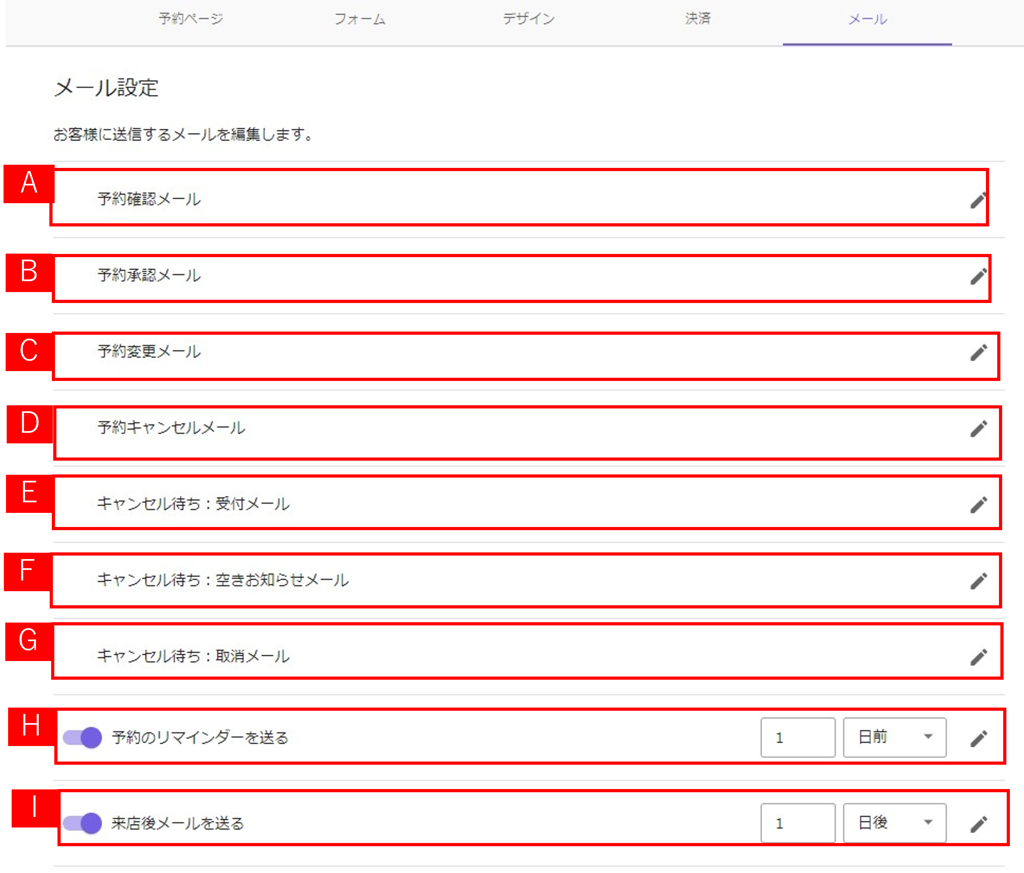Click the pencil icon for 予約承認メール
This screenshot has width=1024, height=873.
978,276
